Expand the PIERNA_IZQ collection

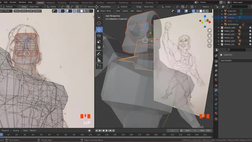[x=219, y=45]
